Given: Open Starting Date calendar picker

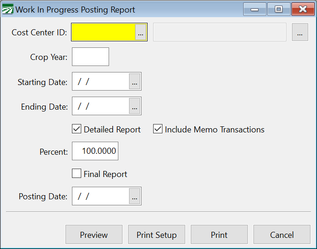Looking at the screenshot, I should tap(135, 82).
